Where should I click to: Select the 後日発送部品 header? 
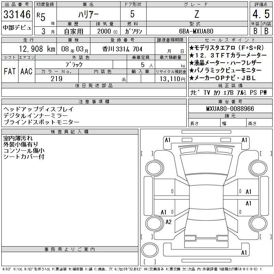[94, 86]
